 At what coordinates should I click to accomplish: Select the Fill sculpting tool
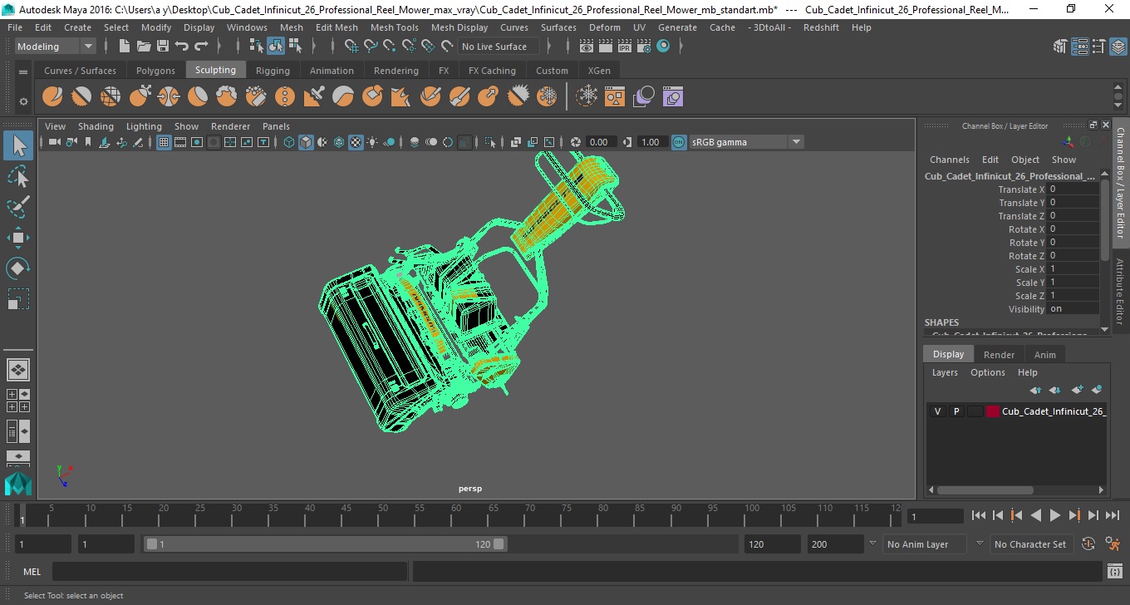pos(401,97)
